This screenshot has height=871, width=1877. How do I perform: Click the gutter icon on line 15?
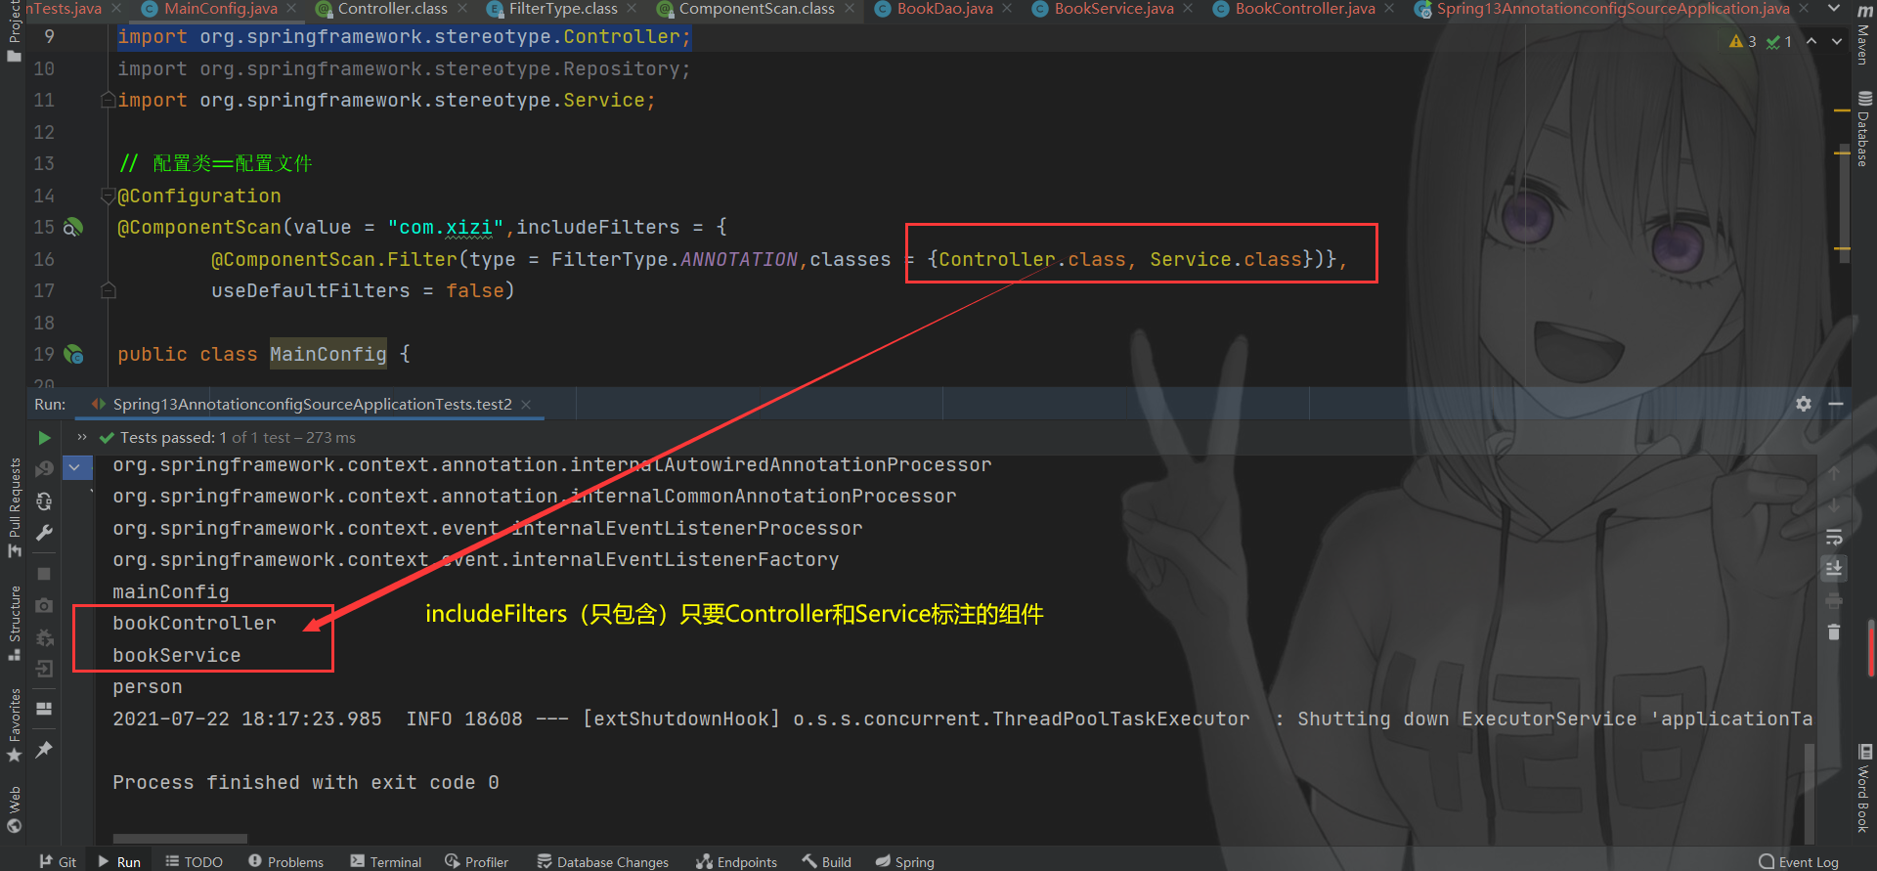[x=73, y=228]
